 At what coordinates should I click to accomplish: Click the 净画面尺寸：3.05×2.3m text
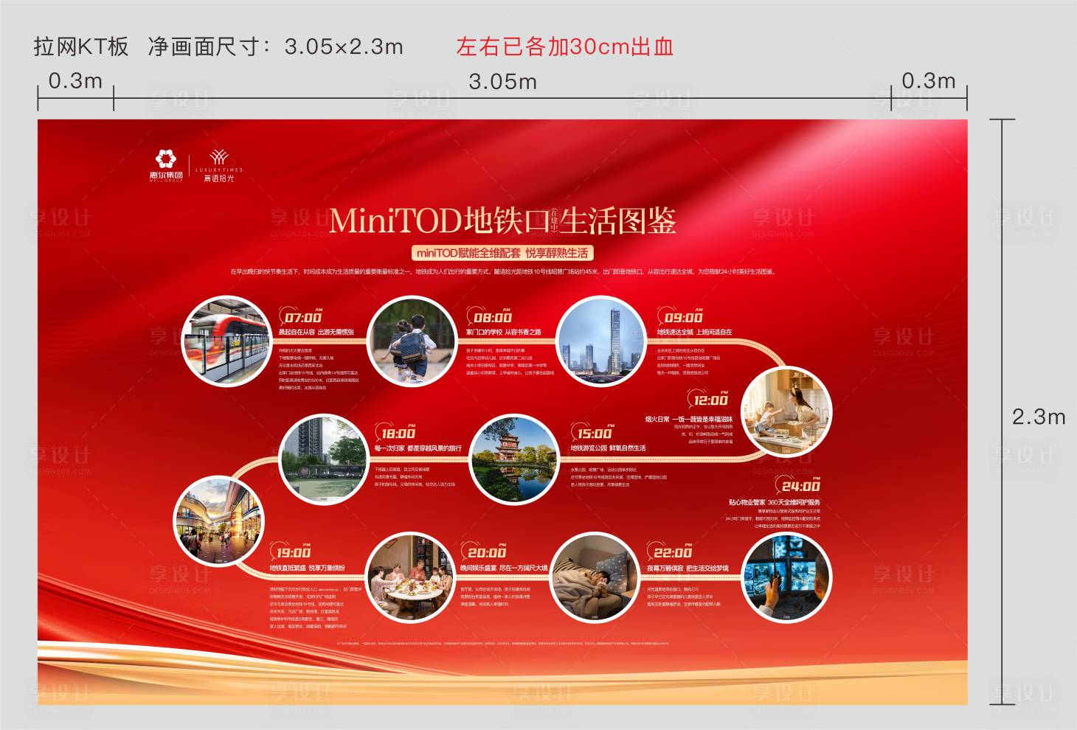276,46
